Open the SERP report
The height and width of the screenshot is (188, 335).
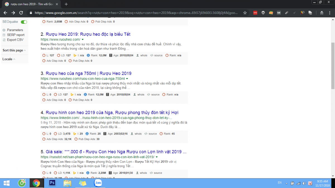pyautogui.click(x=16, y=35)
